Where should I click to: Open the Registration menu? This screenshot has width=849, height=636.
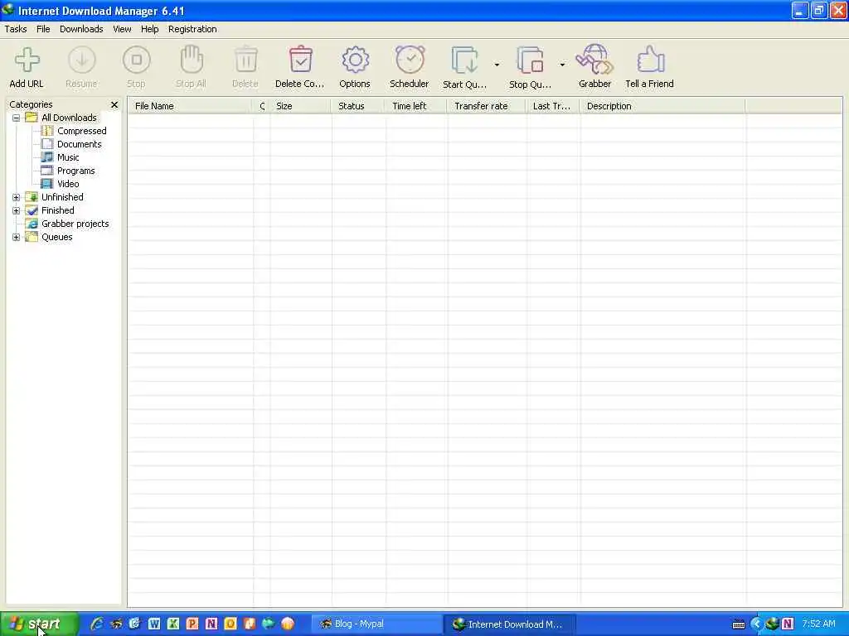192,29
